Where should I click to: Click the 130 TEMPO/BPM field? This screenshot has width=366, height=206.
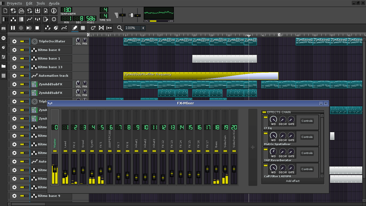point(66,10)
